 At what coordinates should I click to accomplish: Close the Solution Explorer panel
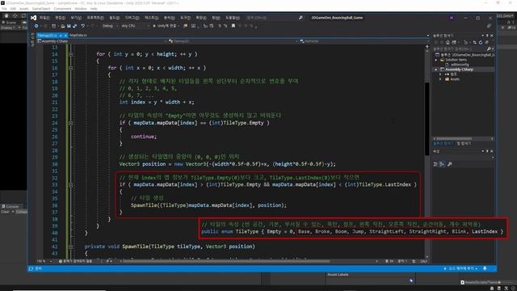tap(492, 36)
